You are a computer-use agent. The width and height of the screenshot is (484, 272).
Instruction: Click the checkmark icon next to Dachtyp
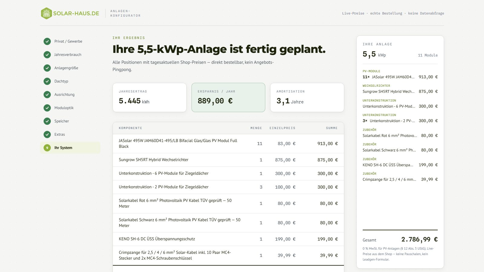47,81
